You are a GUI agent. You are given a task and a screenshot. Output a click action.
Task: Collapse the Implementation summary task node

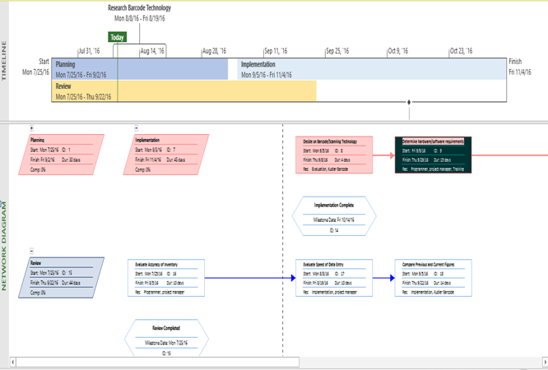click(137, 128)
